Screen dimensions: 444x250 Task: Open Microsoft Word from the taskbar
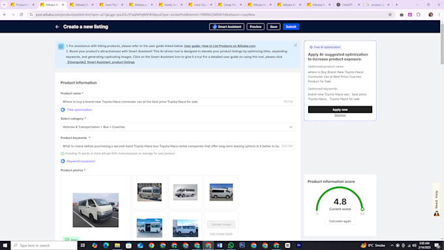click(219, 245)
